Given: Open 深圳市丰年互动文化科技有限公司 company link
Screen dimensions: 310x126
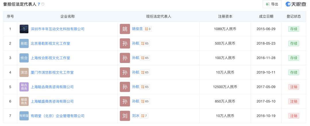Looking at the screenshot, I should [57, 29].
